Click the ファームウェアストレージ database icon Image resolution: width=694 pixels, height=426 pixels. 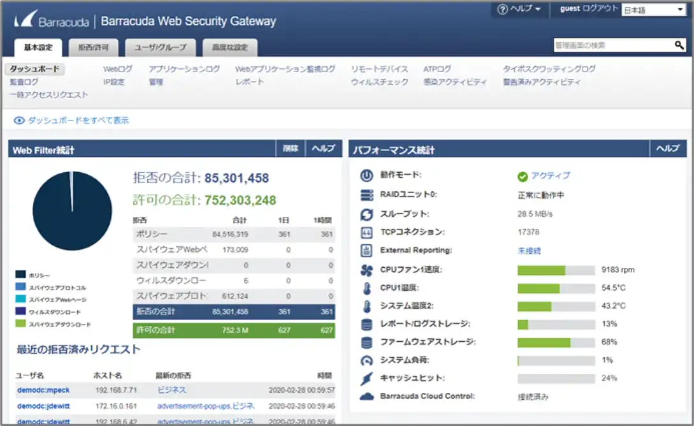coord(367,342)
